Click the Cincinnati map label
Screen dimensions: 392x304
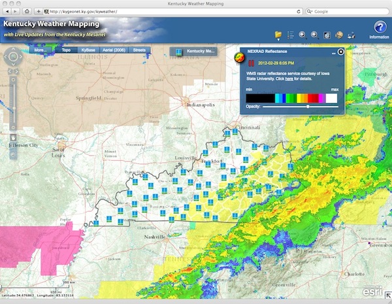click(x=248, y=127)
